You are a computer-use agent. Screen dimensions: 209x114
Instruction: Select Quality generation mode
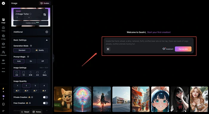click(x=40, y=50)
